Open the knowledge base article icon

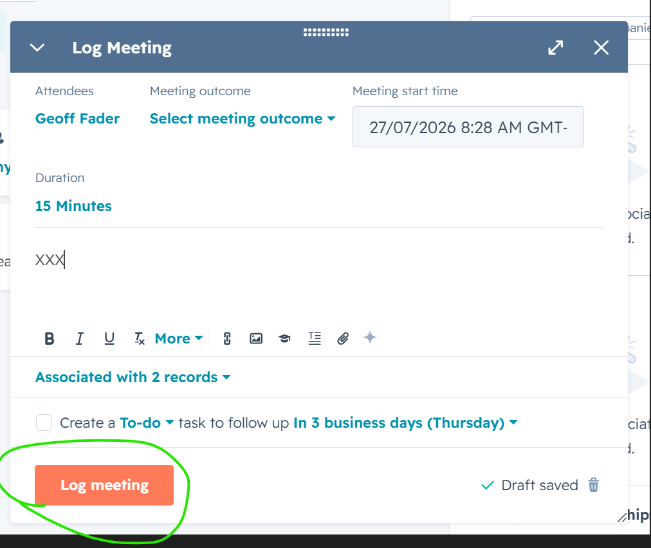pos(284,339)
